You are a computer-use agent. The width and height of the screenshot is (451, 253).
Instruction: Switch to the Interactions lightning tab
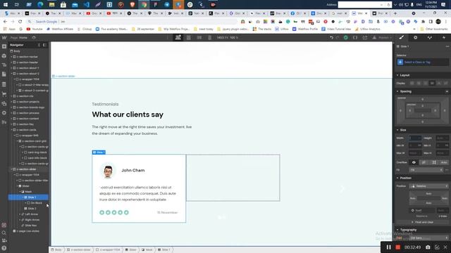coord(444,37)
